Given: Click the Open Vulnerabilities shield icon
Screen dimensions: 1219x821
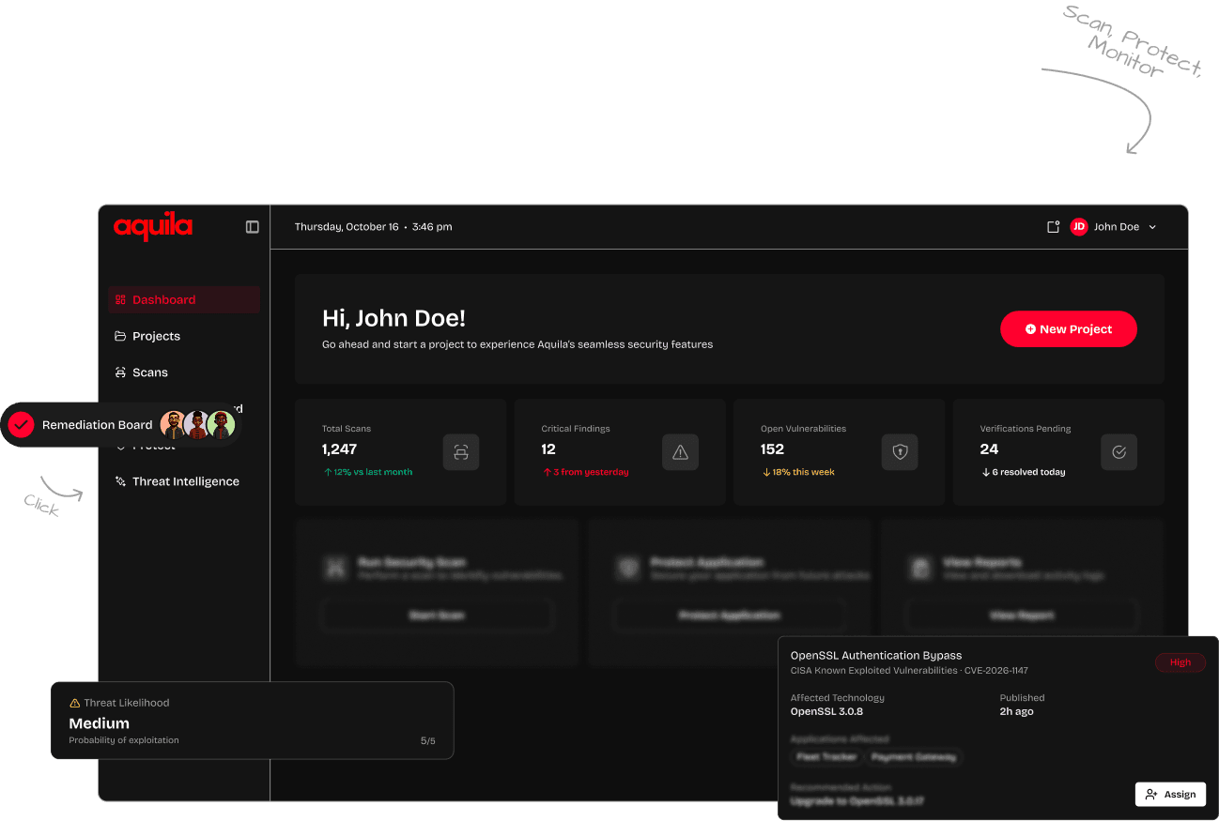Looking at the screenshot, I should (x=900, y=452).
